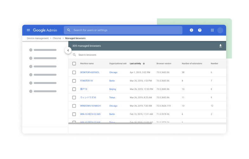Open the help question mark icon
The height and width of the screenshot is (159, 249).
pos(199,30)
